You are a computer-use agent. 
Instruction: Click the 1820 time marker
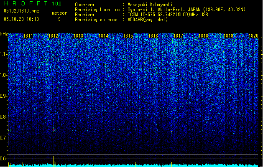pos(253,36)
